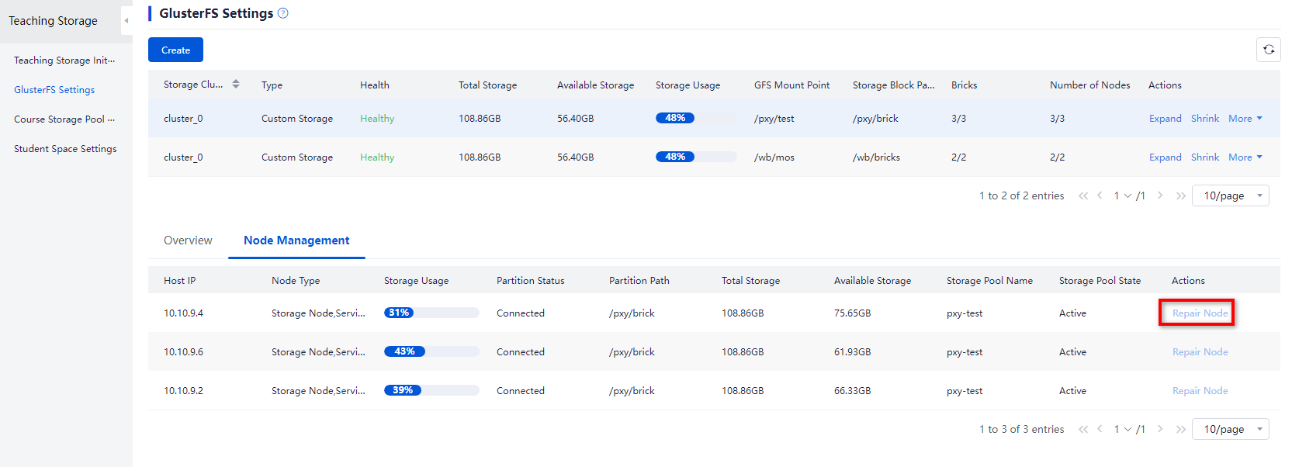Screen dimensions: 1292x467
Task: Go to first page of cluster table
Action: 1083,195
